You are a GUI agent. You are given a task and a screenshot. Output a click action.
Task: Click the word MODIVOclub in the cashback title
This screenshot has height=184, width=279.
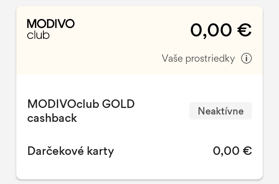pyautogui.click(x=63, y=104)
